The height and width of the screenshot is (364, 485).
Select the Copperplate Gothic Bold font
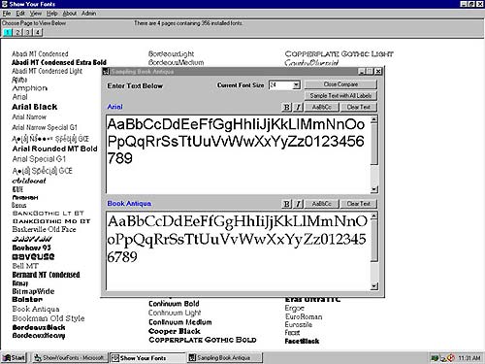click(203, 340)
